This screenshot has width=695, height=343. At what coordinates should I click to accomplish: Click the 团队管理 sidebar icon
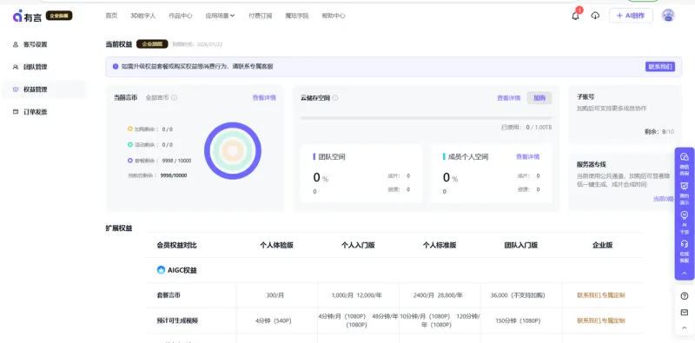pyautogui.click(x=16, y=67)
